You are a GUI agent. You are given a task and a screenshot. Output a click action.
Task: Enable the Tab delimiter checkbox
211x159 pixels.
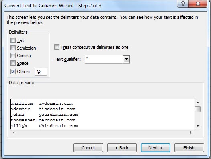tap(13, 40)
